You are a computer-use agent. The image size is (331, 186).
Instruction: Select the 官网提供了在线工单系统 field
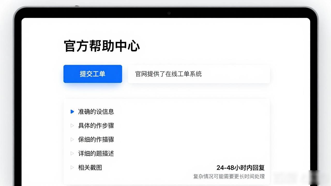pyautogui.click(x=199, y=74)
